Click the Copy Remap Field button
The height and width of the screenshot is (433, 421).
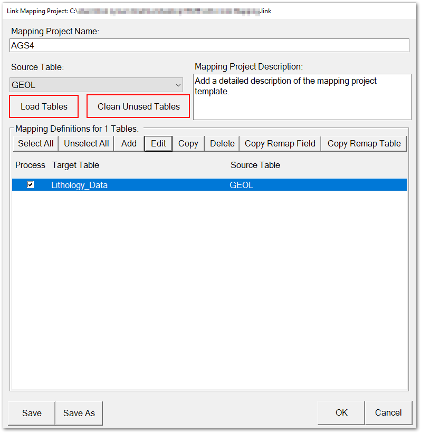(280, 144)
